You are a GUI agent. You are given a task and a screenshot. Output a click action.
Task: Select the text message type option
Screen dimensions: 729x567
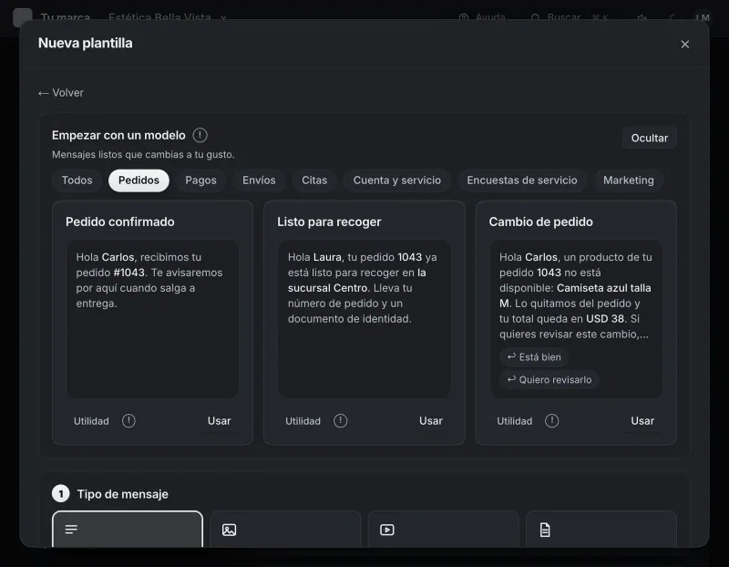128,530
